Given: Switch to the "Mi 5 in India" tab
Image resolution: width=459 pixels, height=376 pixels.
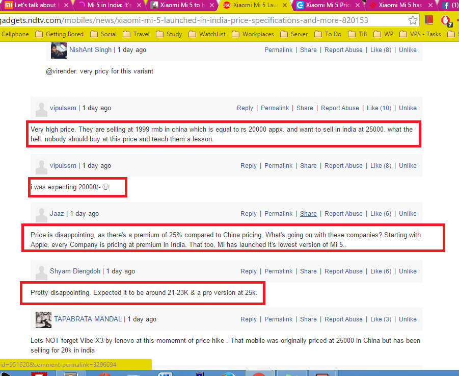Looking at the screenshot, I should 108,6.
